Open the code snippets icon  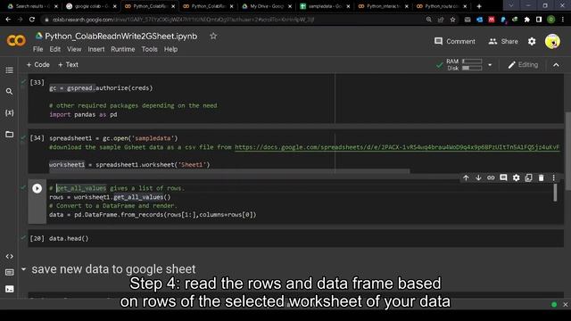point(10,256)
